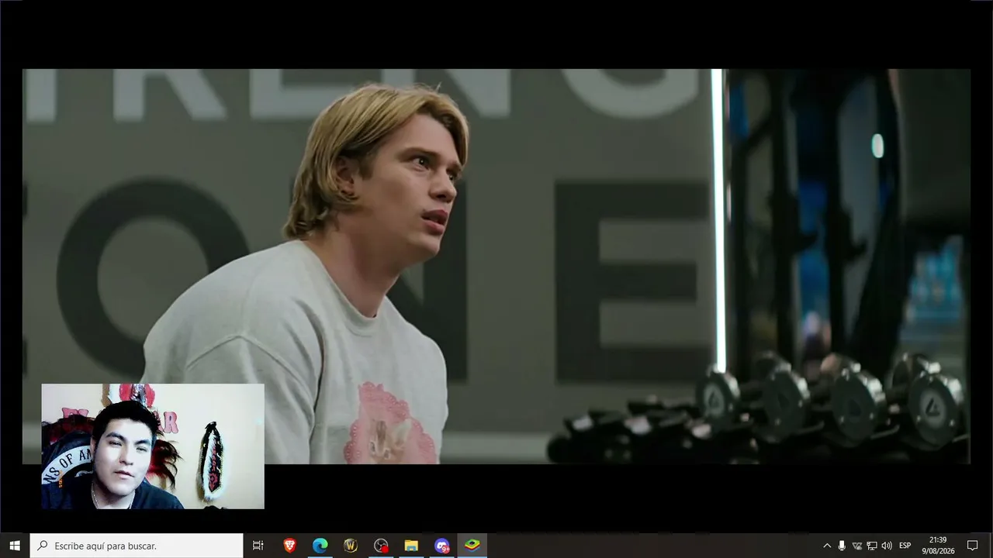Open the notification Action Center
Screen dimensions: 993x558
(x=972, y=546)
